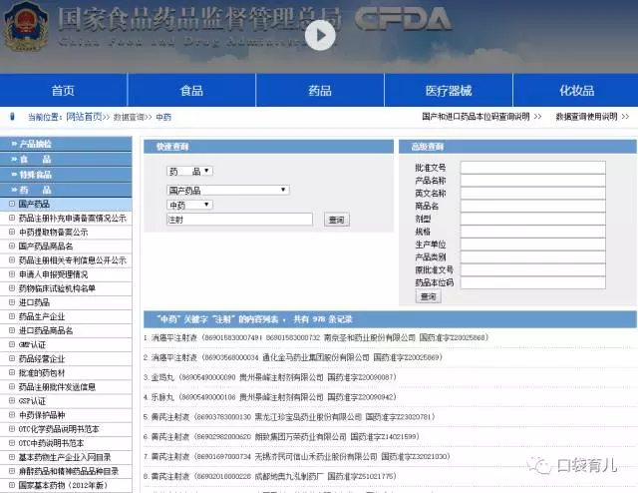Click the 原批准文号 input field
Screen dimensions: 638x493
[532, 269]
